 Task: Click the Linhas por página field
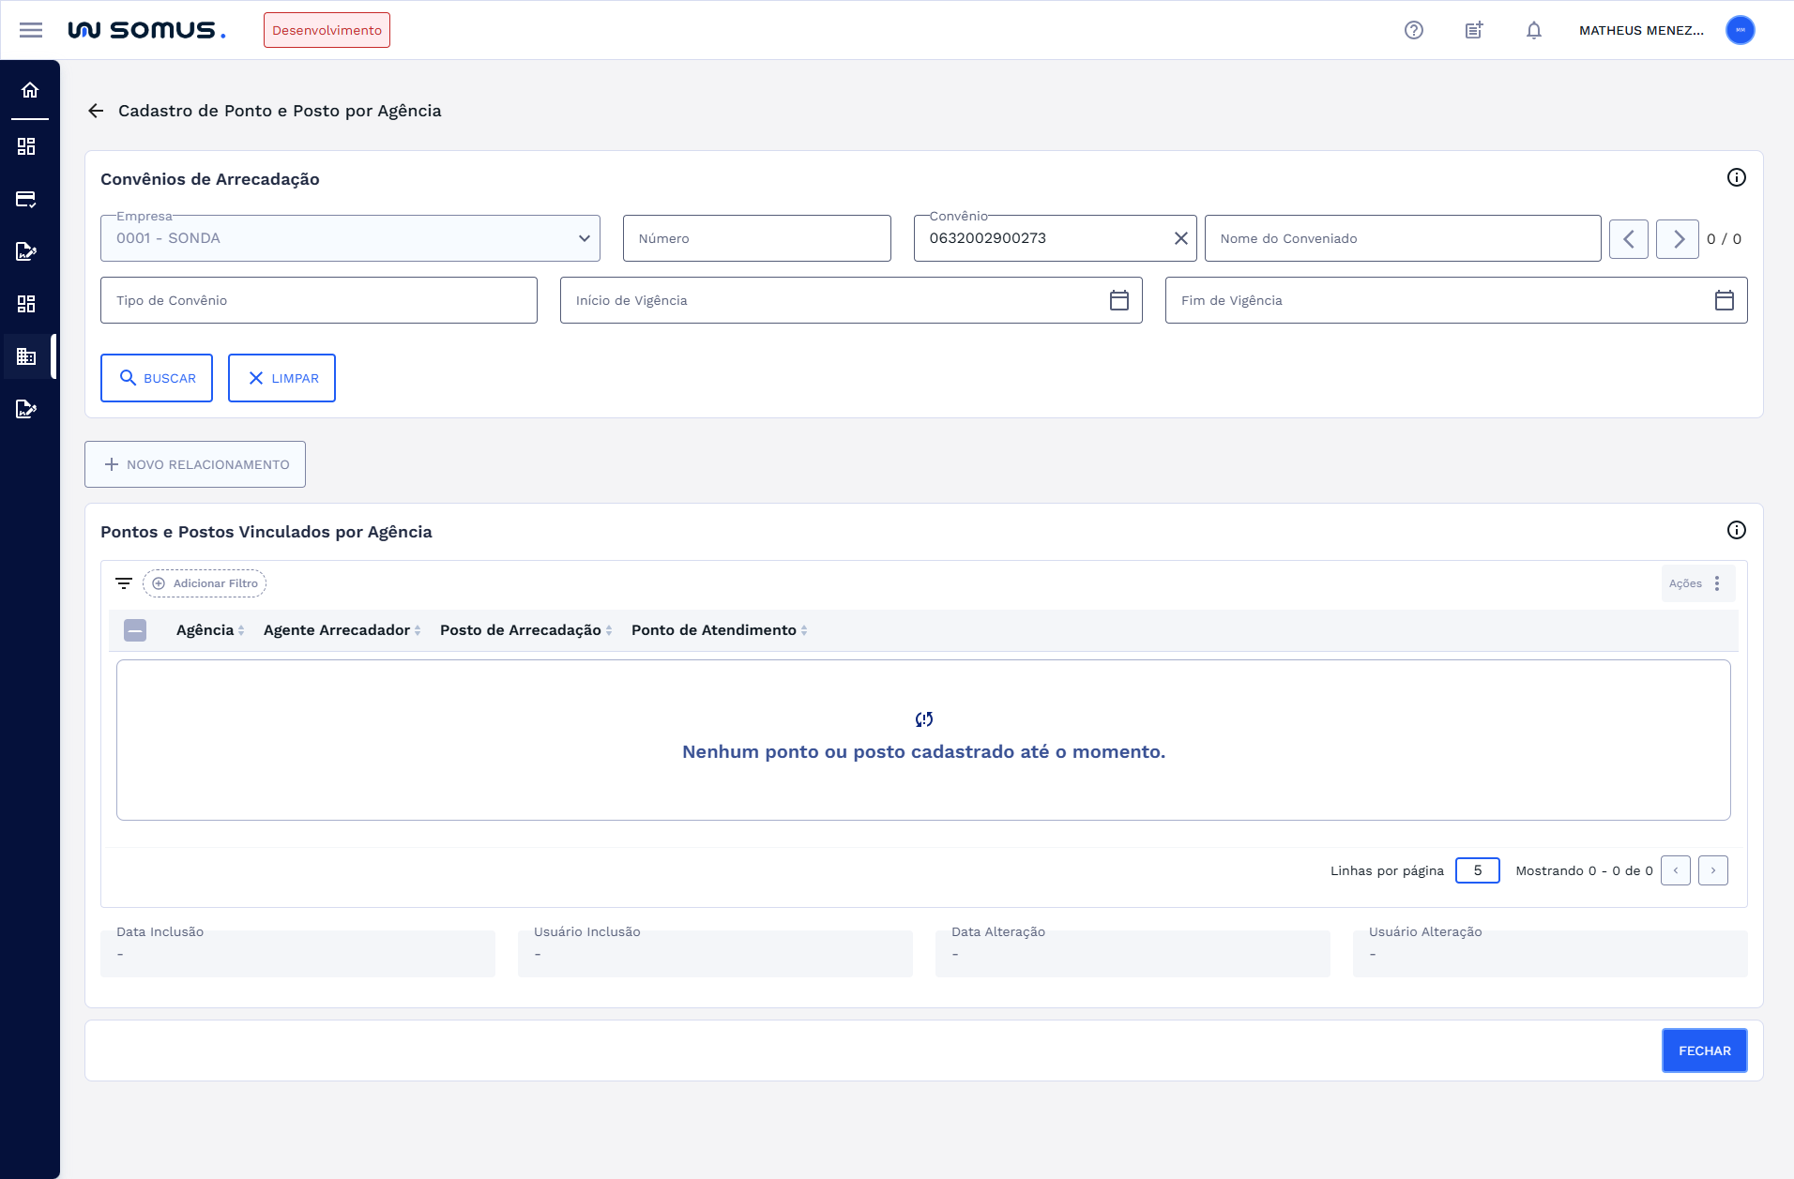[1477, 870]
